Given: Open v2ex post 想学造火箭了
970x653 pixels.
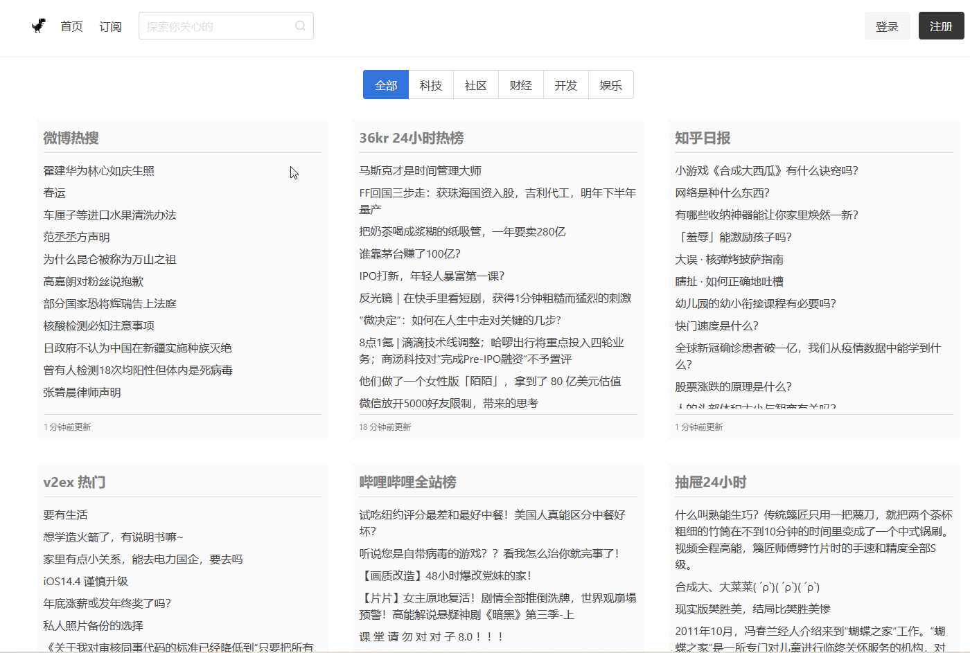Looking at the screenshot, I should click(x=113, y=537).
